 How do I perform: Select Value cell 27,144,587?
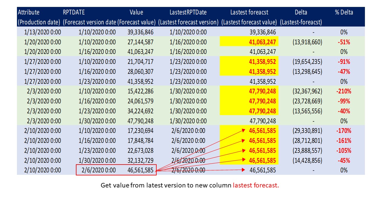(141, 42)
